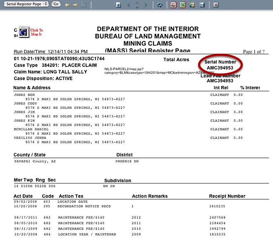Click the Claim Name: LONG TALL SALLY text
This screenshot has width=273, height=242.
pyautogui.click(x=50, y=72)
